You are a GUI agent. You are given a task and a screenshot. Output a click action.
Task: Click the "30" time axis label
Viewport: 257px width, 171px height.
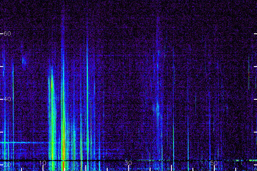[x=128, y=163]
